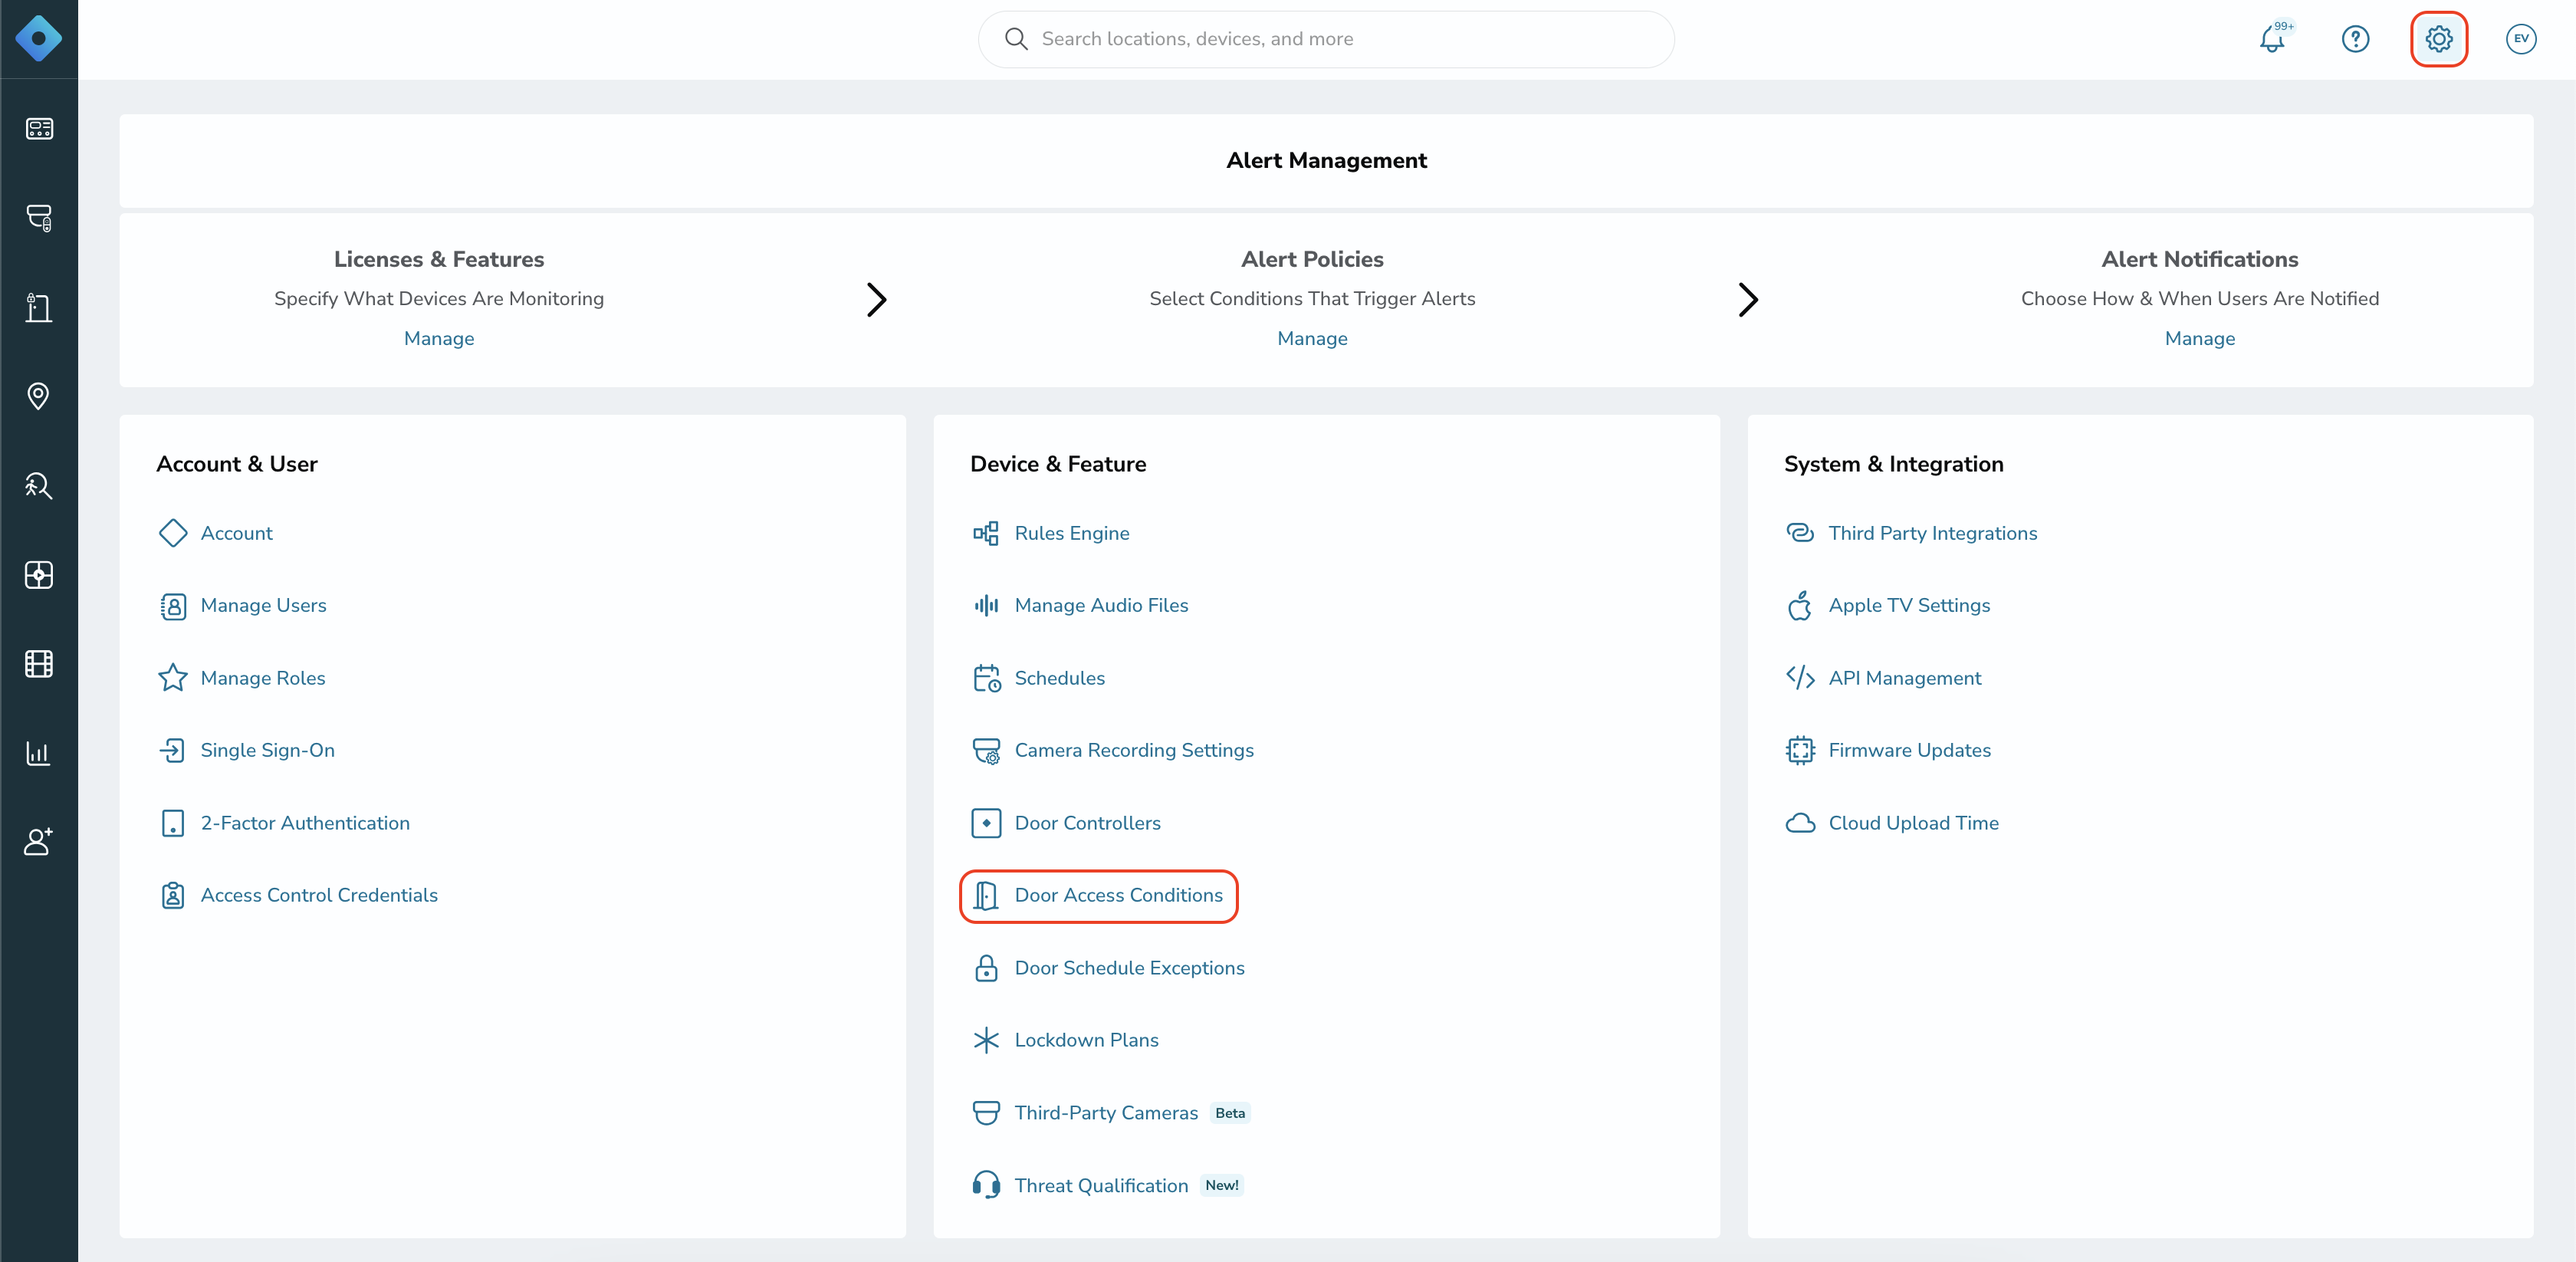Click the Threat Qualification headset icon

point(986,1185)
